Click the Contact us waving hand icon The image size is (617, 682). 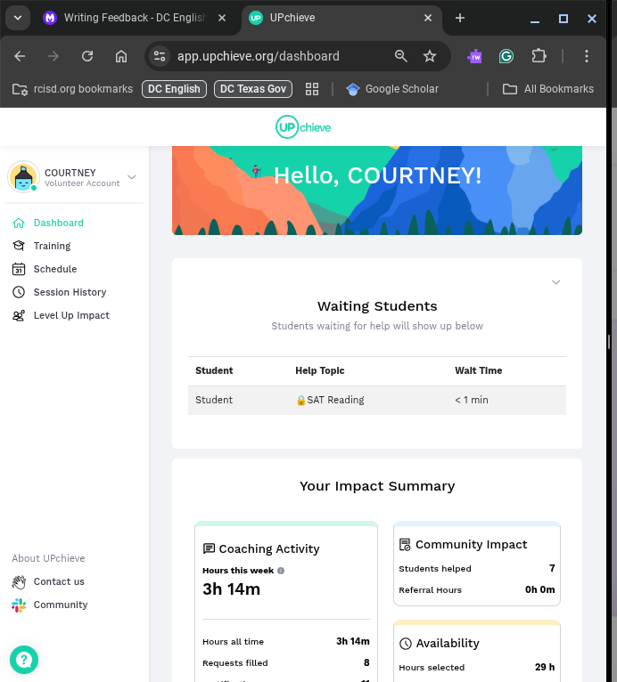pyautogui.click(x=19, y=581)
